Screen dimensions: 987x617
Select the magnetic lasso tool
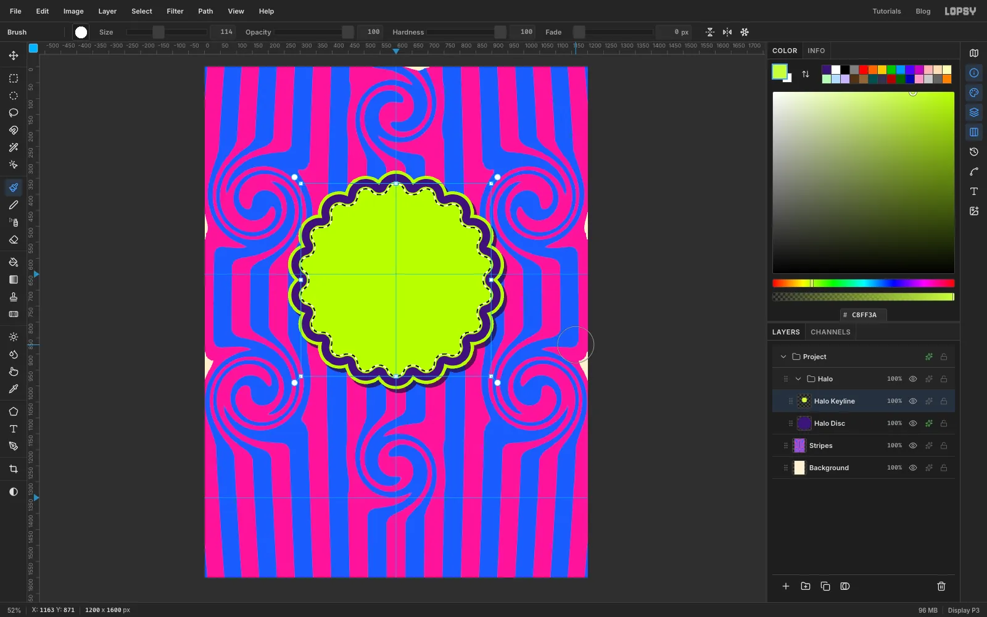(x=14, y=130)
